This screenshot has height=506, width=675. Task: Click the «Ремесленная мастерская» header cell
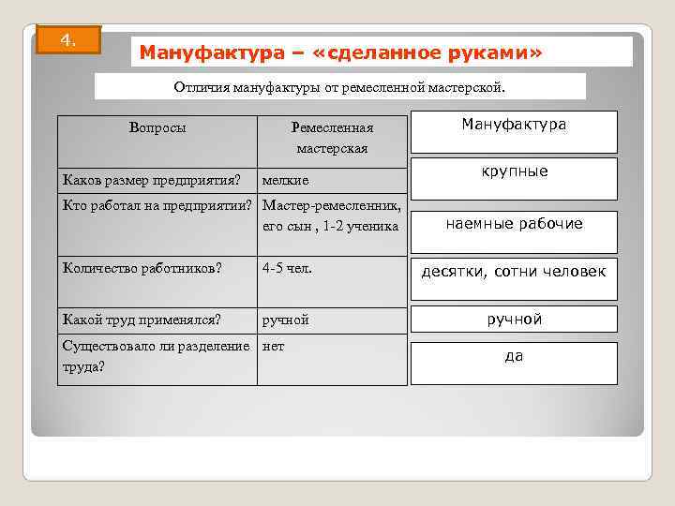pyautogui.click(x=332, y=141)
